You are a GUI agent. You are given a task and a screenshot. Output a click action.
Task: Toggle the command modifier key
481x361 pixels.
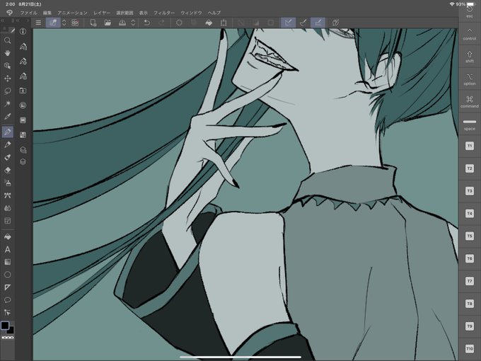[470, 101]
